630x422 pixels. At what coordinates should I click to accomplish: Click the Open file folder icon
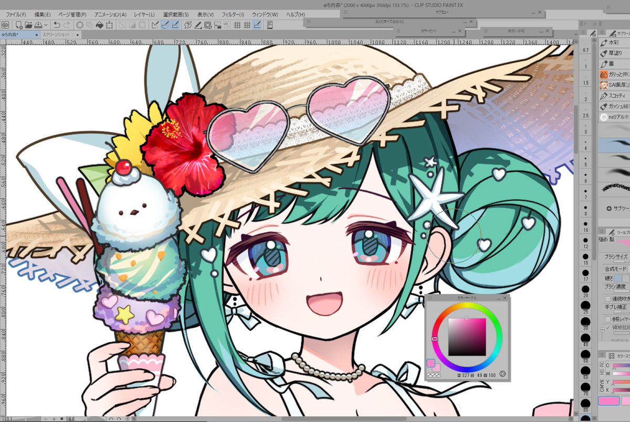(x=28, y=25)
